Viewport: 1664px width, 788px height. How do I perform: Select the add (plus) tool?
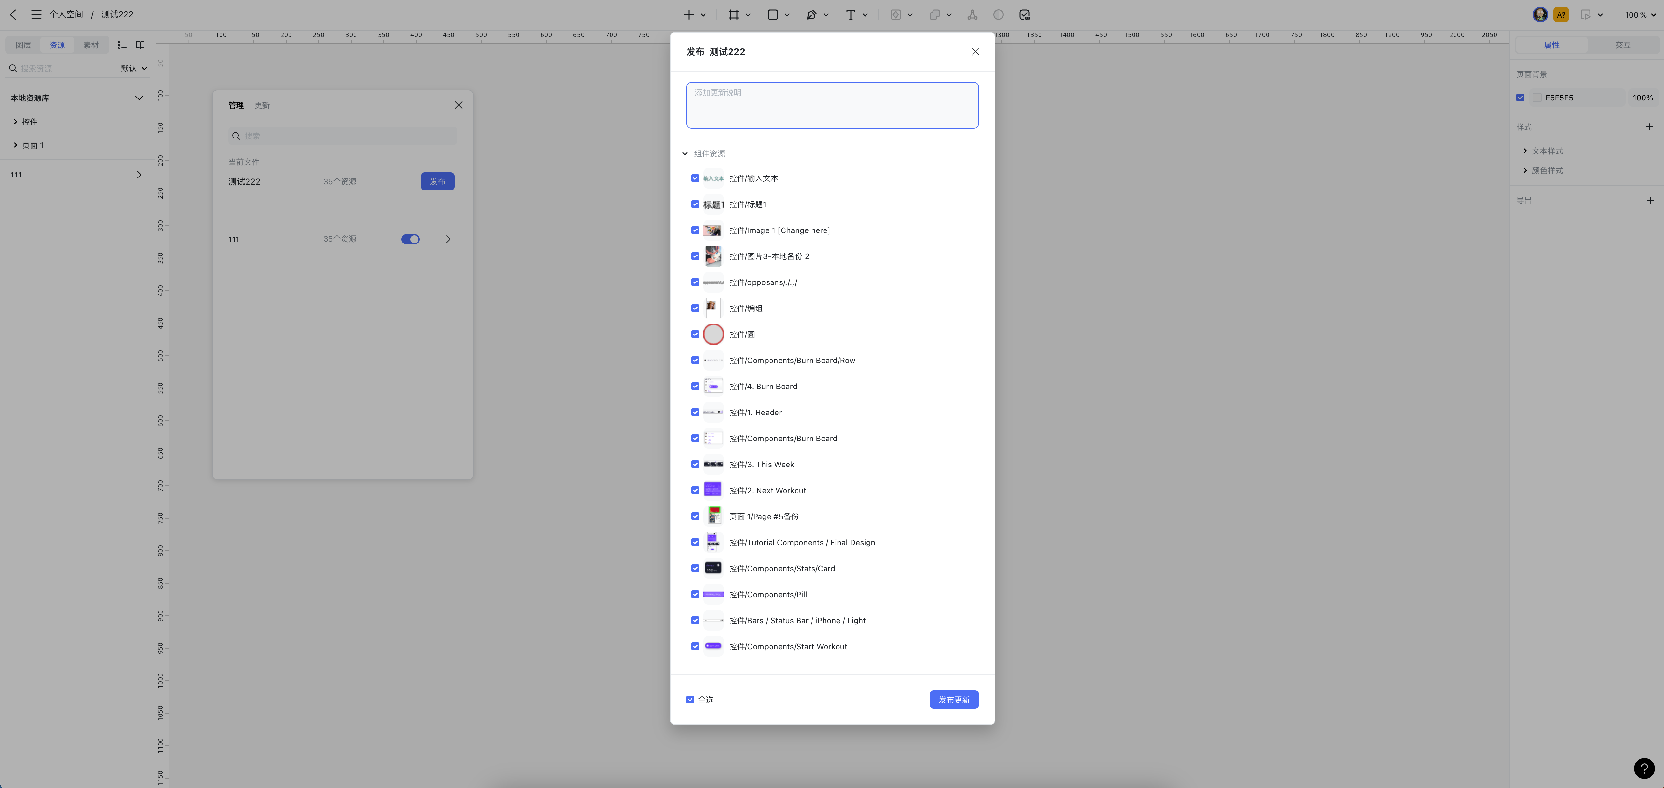point(689,14)
